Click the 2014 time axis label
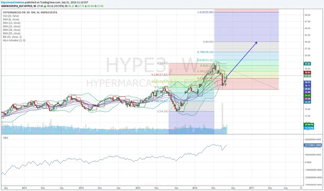324x191 pixels. (81, 188)
